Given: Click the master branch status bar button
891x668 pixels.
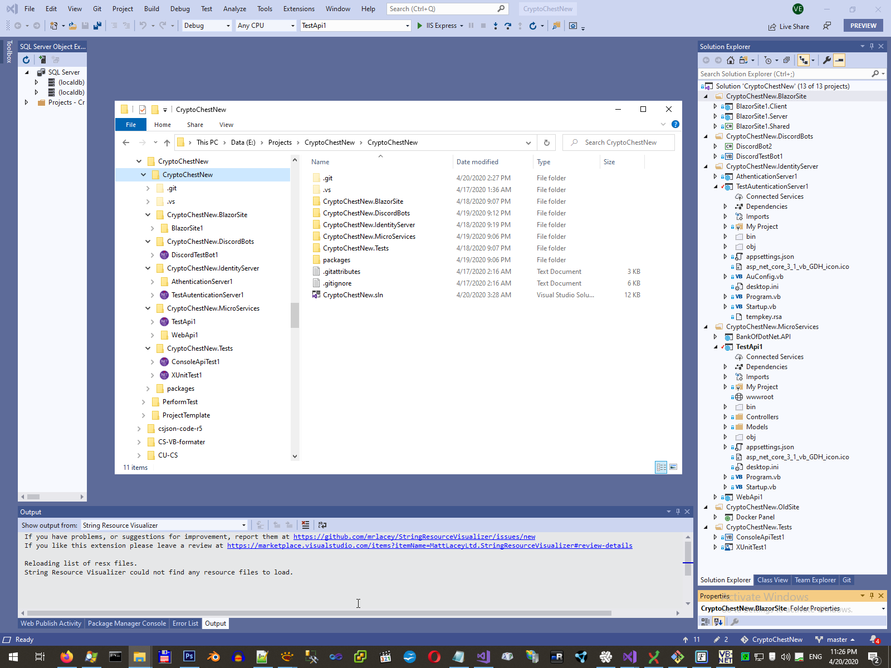Looking at the screenshot, I should [x=835, y=640].
